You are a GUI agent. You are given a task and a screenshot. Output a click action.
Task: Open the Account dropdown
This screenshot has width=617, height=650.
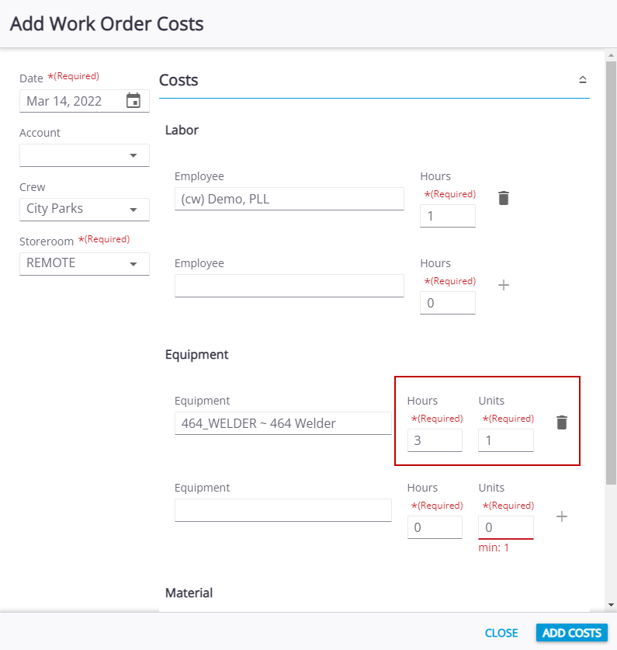coord(85,155)
